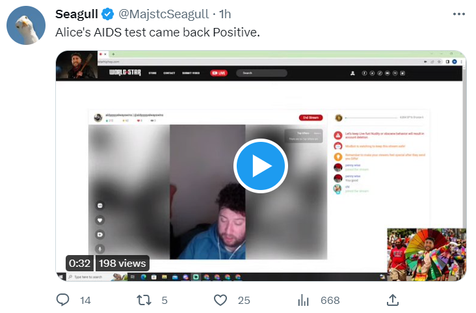Click the 198 views label
Image resolution: width=476 pixels, height=313 pixels.
click(122, 263)
